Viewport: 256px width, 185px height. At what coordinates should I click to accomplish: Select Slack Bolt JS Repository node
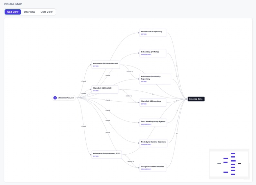point(153,102)
